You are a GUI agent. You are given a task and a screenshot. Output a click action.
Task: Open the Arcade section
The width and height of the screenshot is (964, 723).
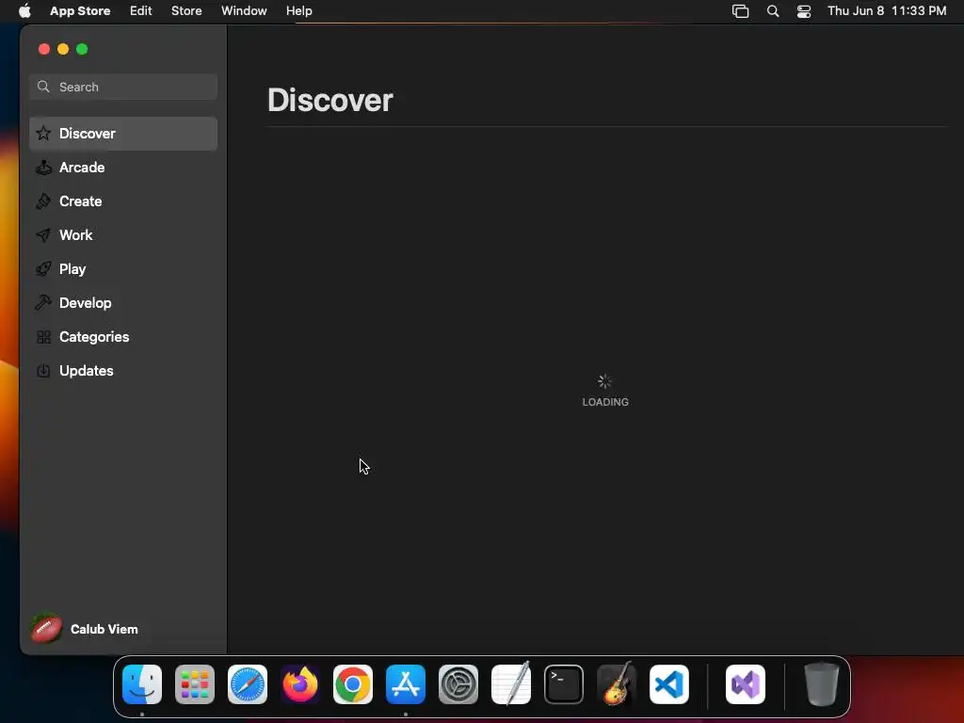click(123, 168)
